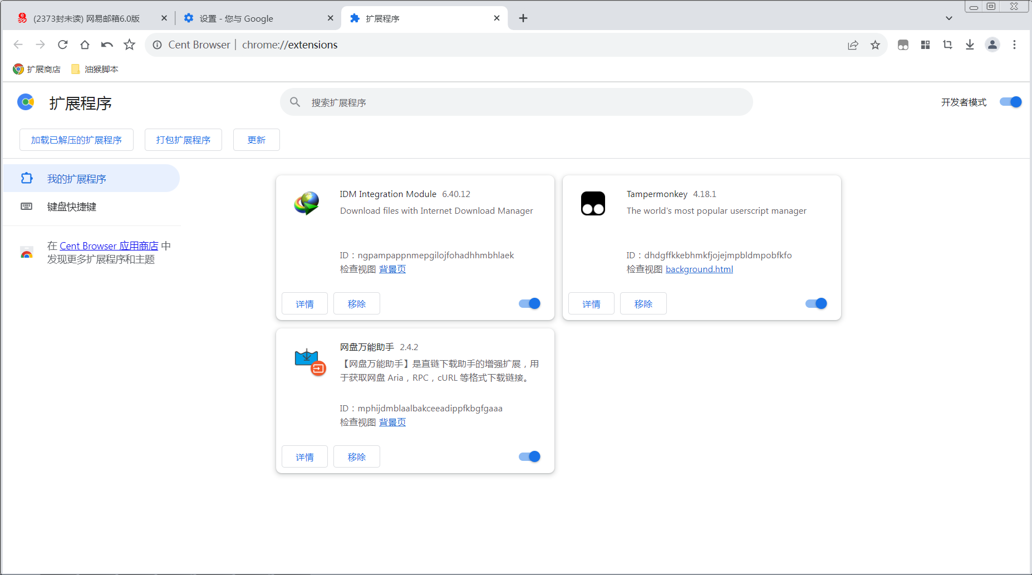Click 移除 for 网盘万能助手
The width and height of the screenshot is (1032, 575).
tap(356, 456)
